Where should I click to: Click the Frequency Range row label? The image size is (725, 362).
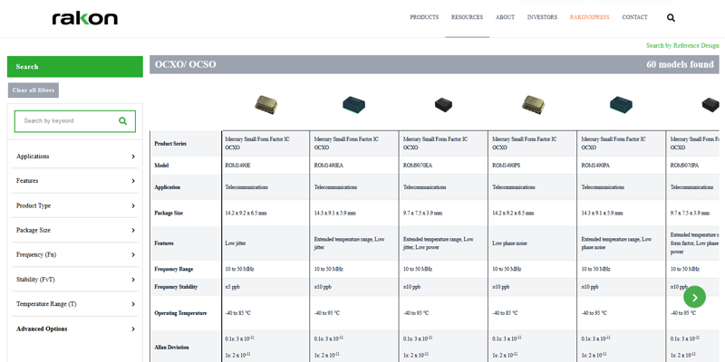click(x=173, y=269)
